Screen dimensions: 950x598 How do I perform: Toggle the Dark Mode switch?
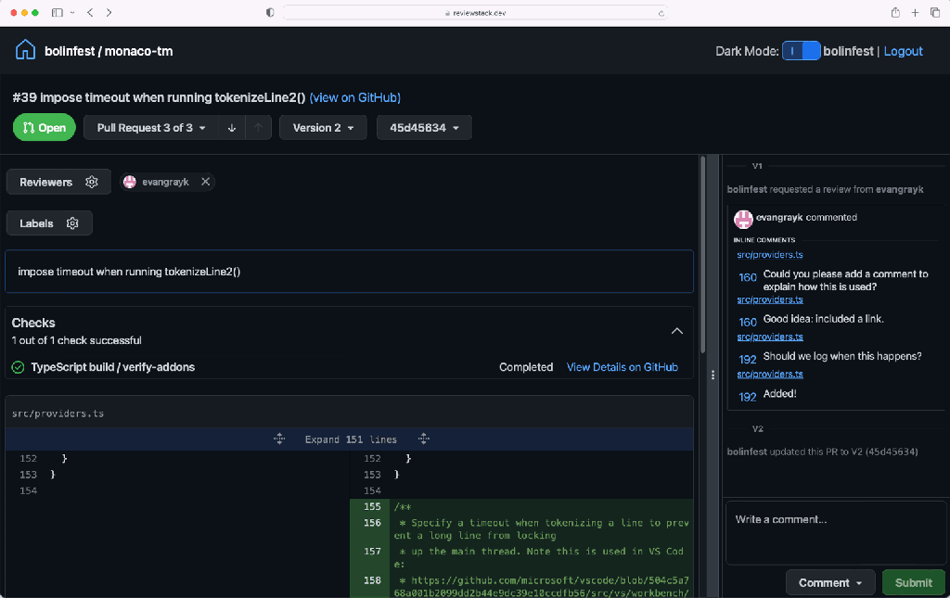tap(801, 51)
